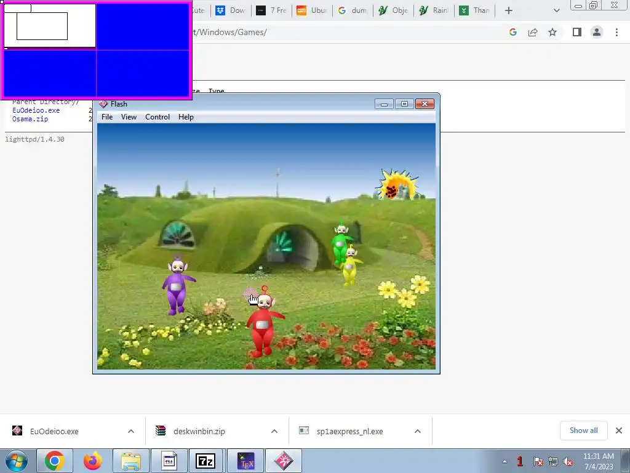Click Show all downloads button
This screenshot has height=473, width=630.
tap(583, 431)
